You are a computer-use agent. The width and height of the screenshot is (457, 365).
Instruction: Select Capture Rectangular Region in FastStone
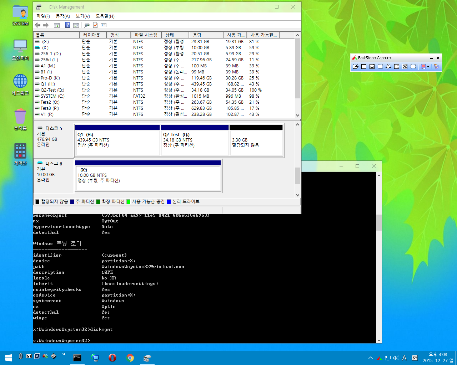pos(380,67)
